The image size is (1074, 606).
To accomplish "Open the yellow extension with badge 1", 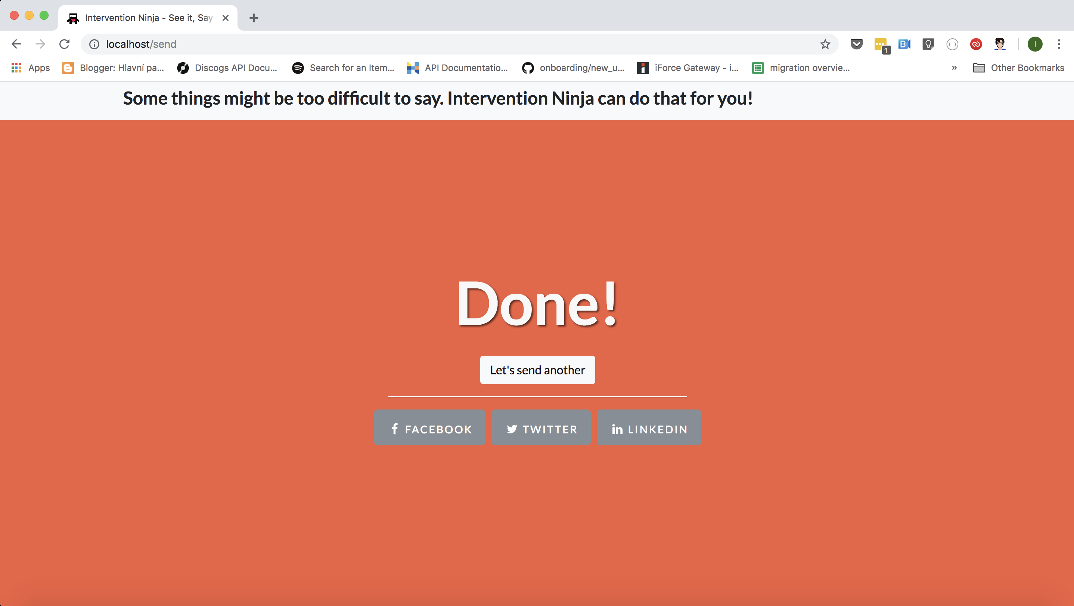I will [x=882, y=45].
